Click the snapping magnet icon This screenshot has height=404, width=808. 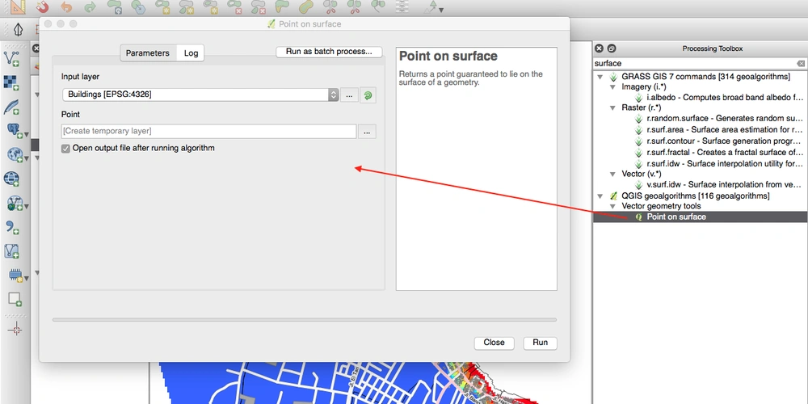[x=41, y=6]
